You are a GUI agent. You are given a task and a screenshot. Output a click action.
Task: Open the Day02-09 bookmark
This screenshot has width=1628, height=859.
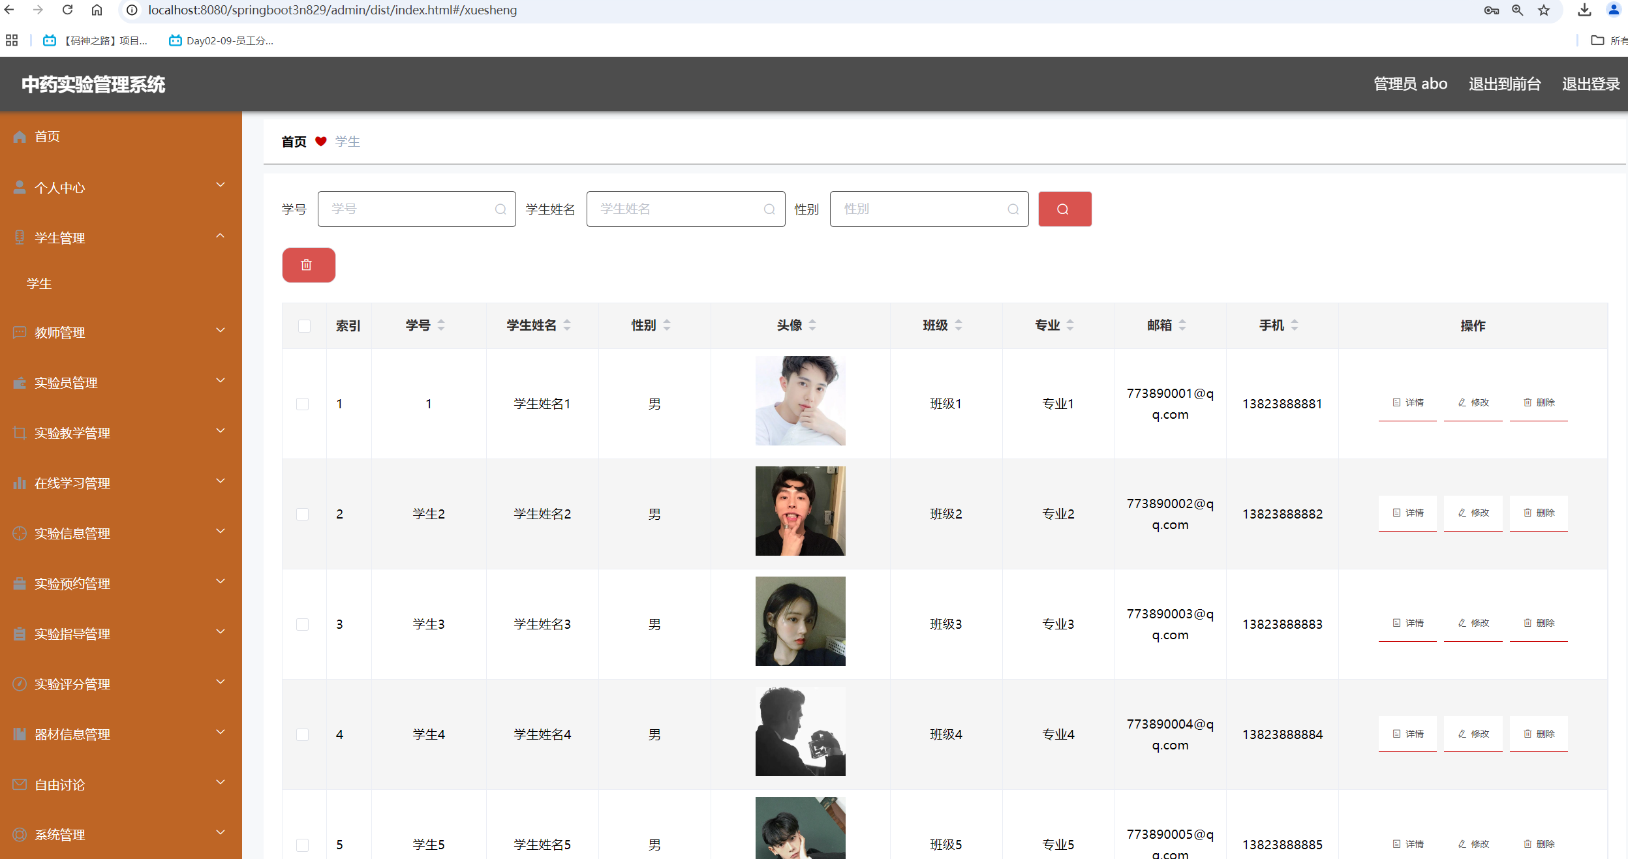click(221, 40)
